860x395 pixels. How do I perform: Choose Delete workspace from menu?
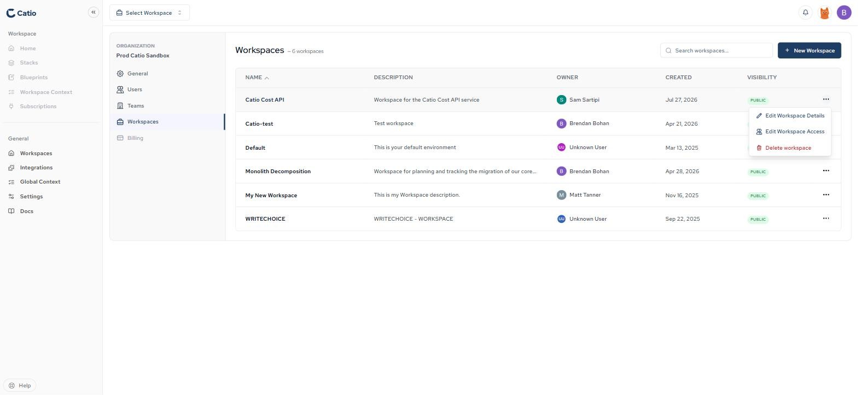click(x=790, y=148)
